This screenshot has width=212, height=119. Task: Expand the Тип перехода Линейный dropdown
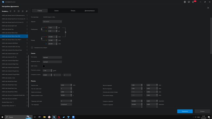[66, 104]
